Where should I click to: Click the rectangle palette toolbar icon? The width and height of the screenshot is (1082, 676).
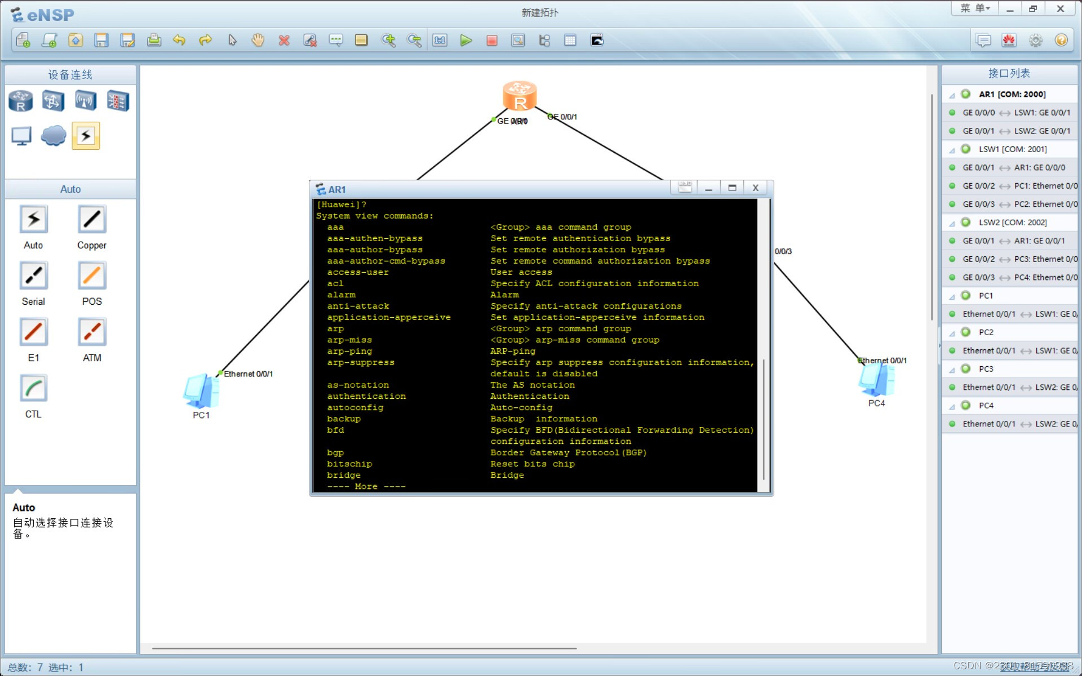coord(361,40)
